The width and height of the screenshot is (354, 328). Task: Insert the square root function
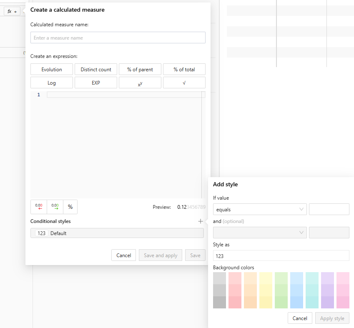tap(184, 83)
